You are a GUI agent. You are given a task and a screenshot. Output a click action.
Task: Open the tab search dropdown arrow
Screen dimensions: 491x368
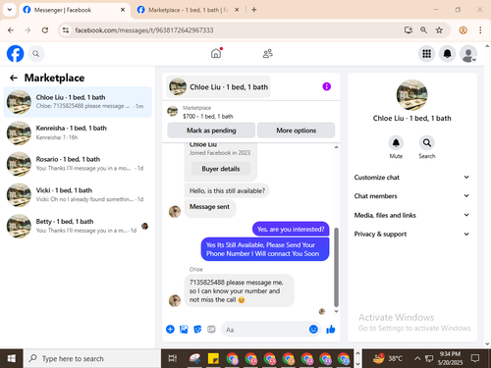click(x=10, y=10)
